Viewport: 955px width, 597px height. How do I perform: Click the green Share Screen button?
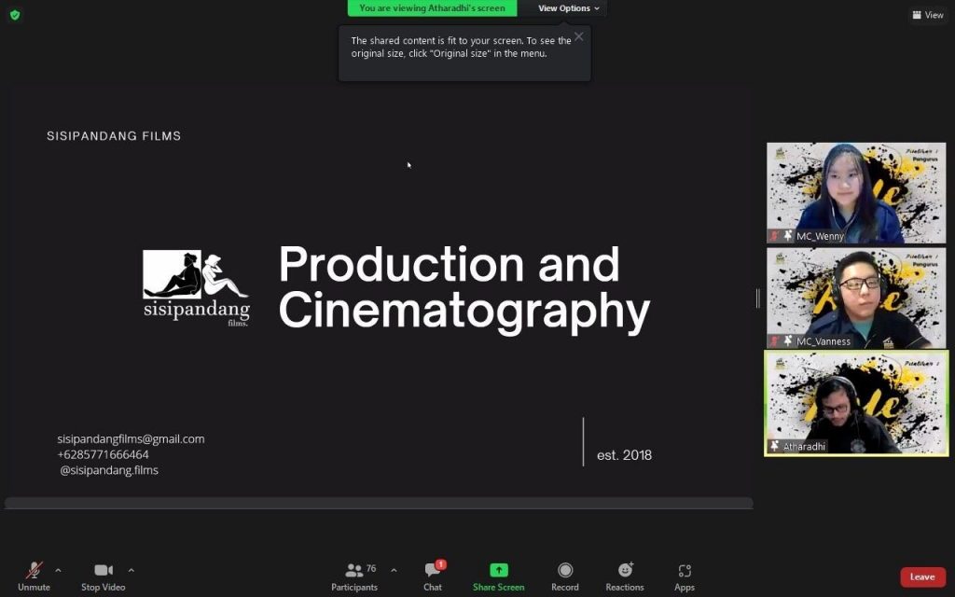click(x=499, y=576)
